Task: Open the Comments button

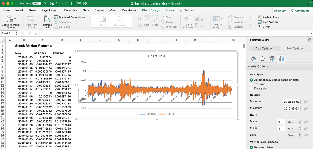Action: (300, 11)
